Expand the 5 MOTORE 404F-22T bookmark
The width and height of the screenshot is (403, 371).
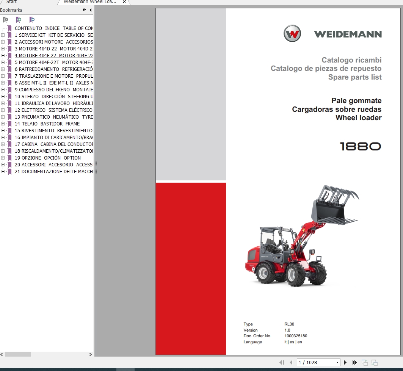[3, 63]
